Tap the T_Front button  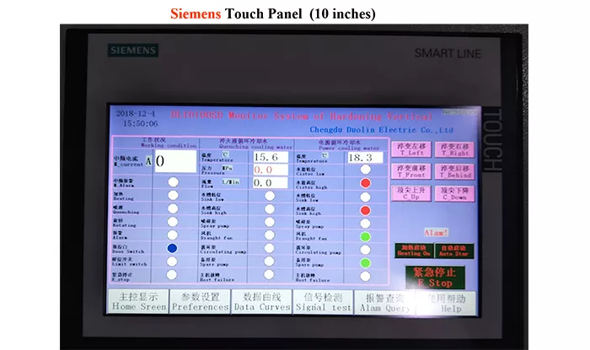point(411,171)
